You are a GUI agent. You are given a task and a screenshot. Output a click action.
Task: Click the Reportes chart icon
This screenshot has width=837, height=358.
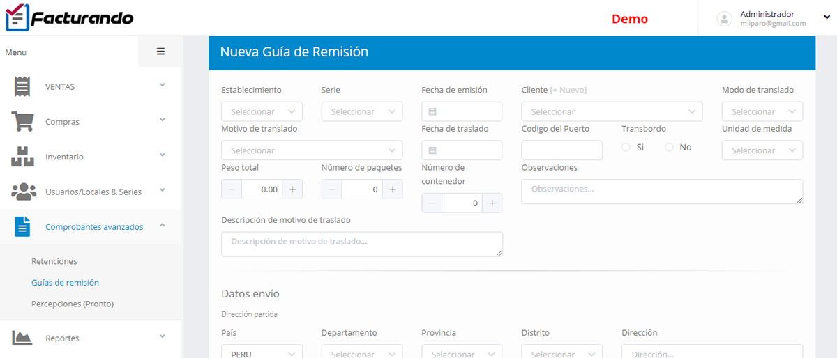click(22, 338)
